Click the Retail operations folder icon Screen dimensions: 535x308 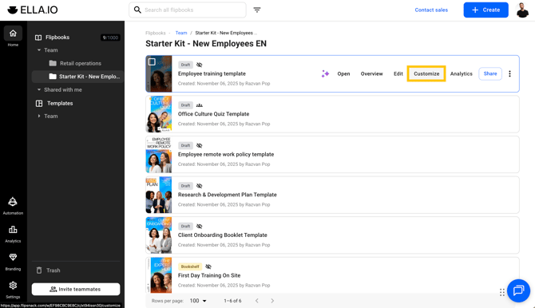pos(53,63)
